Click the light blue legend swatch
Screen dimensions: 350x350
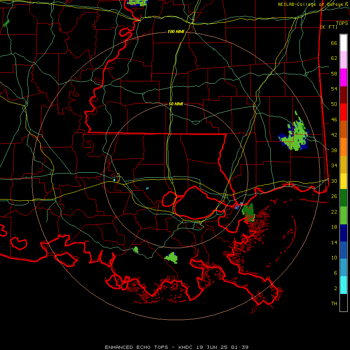(343, 267)
